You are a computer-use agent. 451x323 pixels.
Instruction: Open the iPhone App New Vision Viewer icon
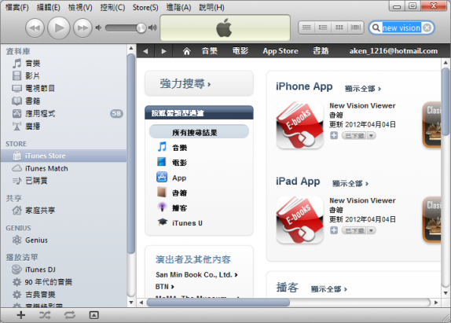click(x=299, y=125)
